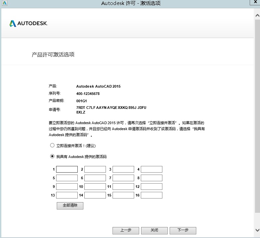Screen dimensions: 260x238
Task: Proceed with the "下一步" button
Action: pyautogui.click(x=183, y=230)
